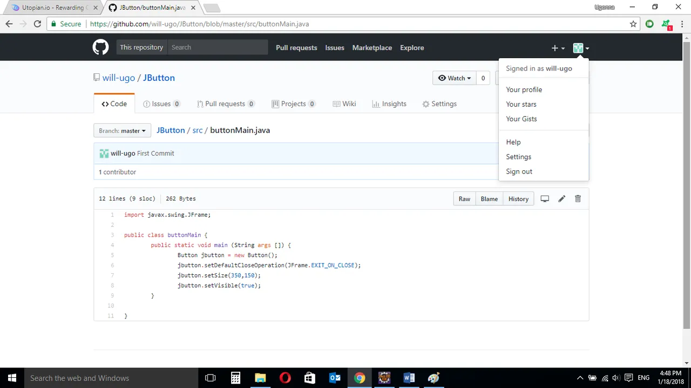Open Task View on taskbar
The height and width of the screenshot is (388, 691).
pos(211,378)
